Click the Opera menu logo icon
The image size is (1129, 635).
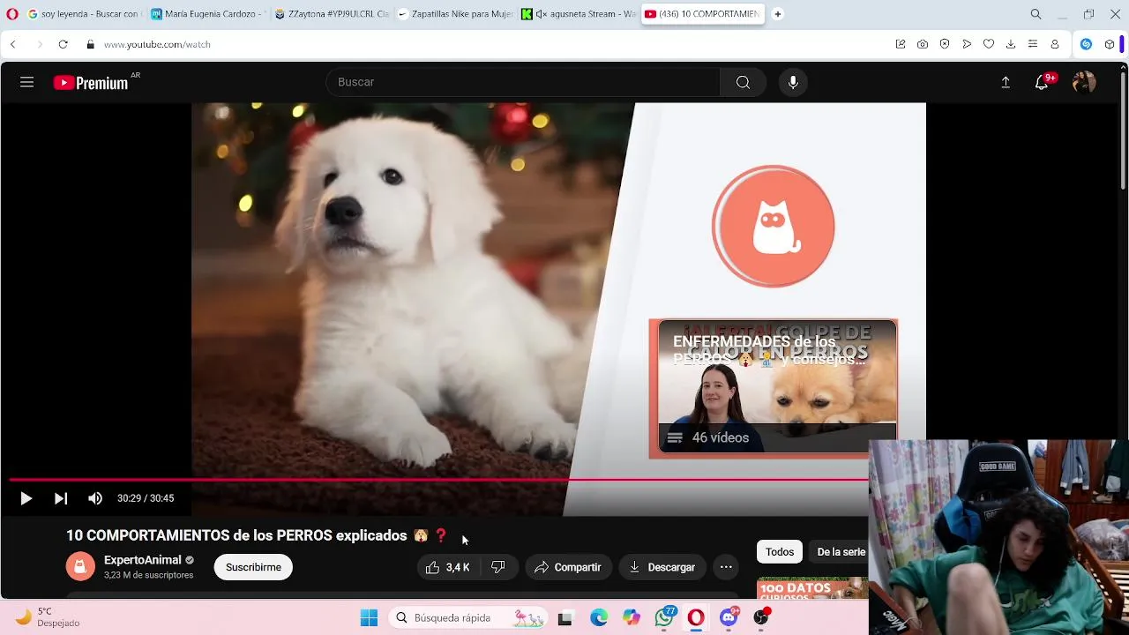[12, 14]
